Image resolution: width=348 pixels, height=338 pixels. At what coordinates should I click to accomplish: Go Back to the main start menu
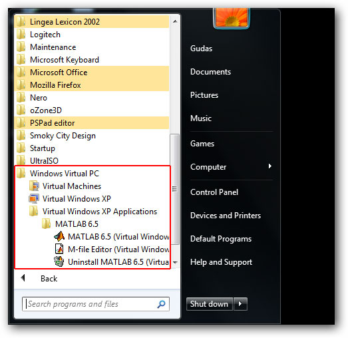[x=49, y=279]
